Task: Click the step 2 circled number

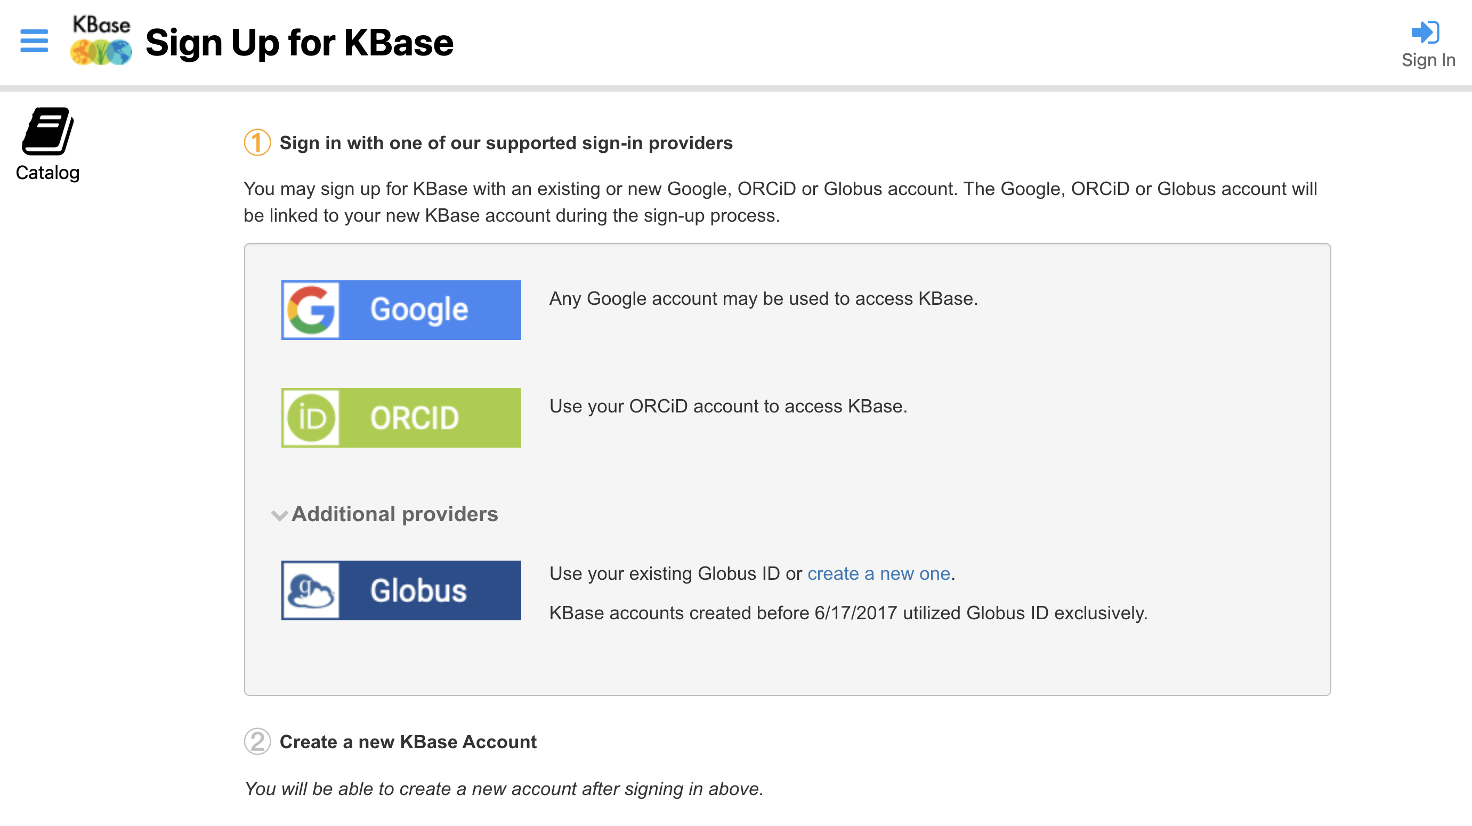Action: (257, 741)
